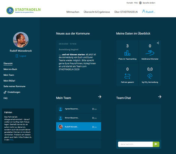The image size is (176, 154).
Task: Click the Platz im Teamranking label
Action: pos(127,59)
